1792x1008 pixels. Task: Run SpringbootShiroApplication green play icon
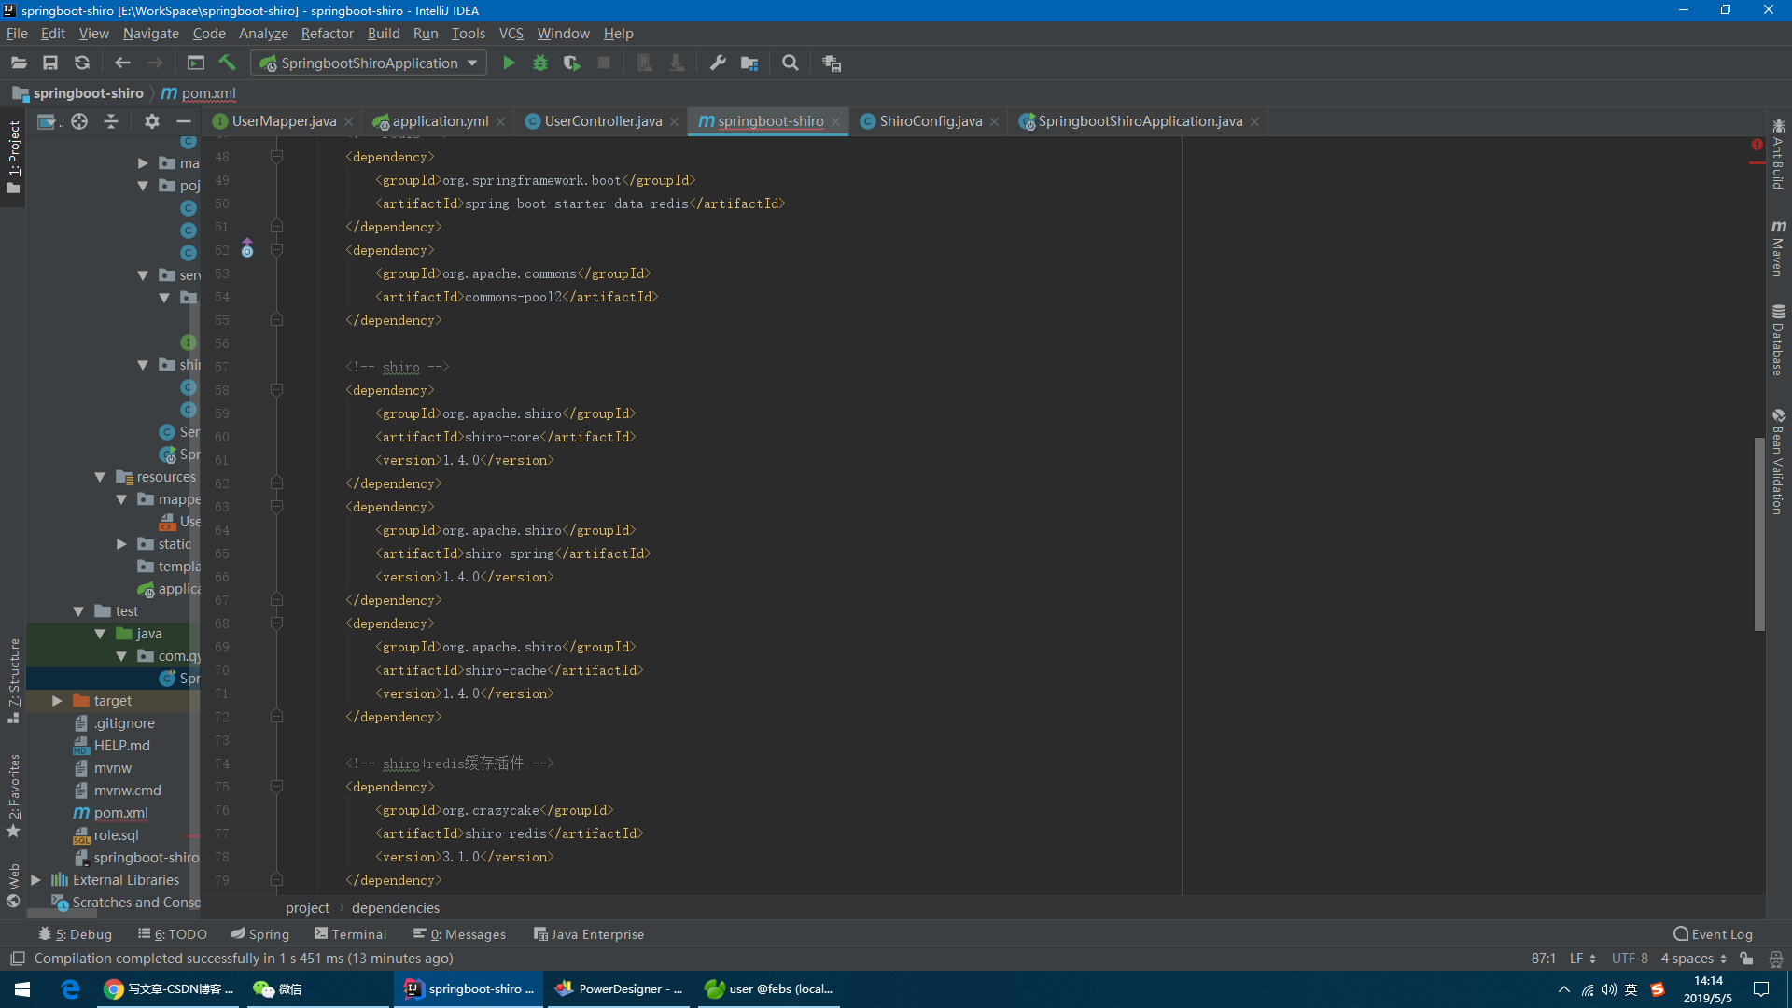(x=509, y=63)
